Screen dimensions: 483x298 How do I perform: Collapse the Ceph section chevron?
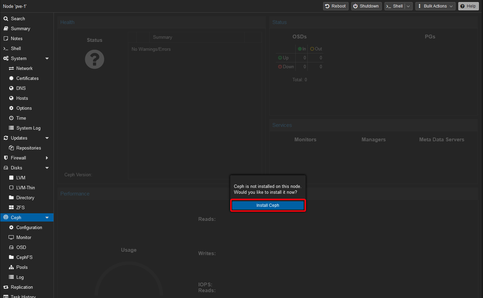coord(47,217)
